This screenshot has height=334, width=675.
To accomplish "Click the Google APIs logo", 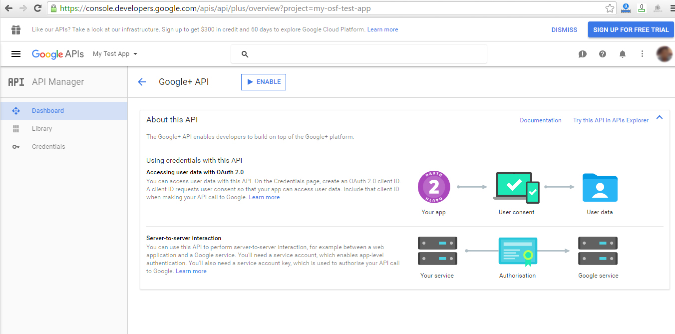I will pyautogui.click(x=58, y=54).
